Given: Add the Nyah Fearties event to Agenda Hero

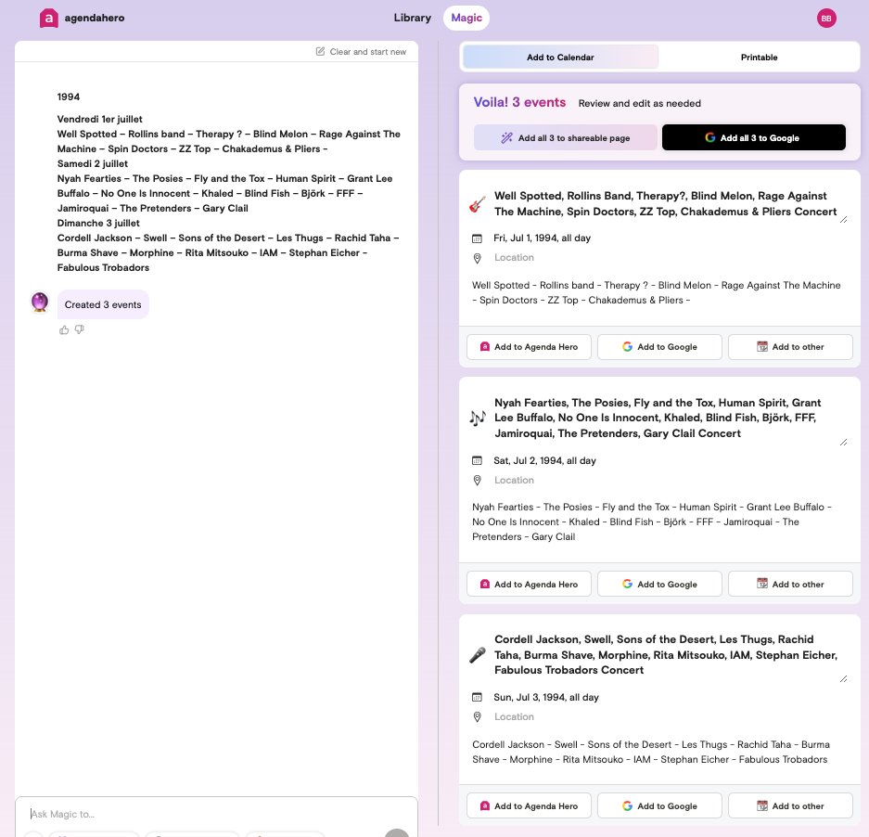Looking at the screenshot, I should [x=529, y=584].
